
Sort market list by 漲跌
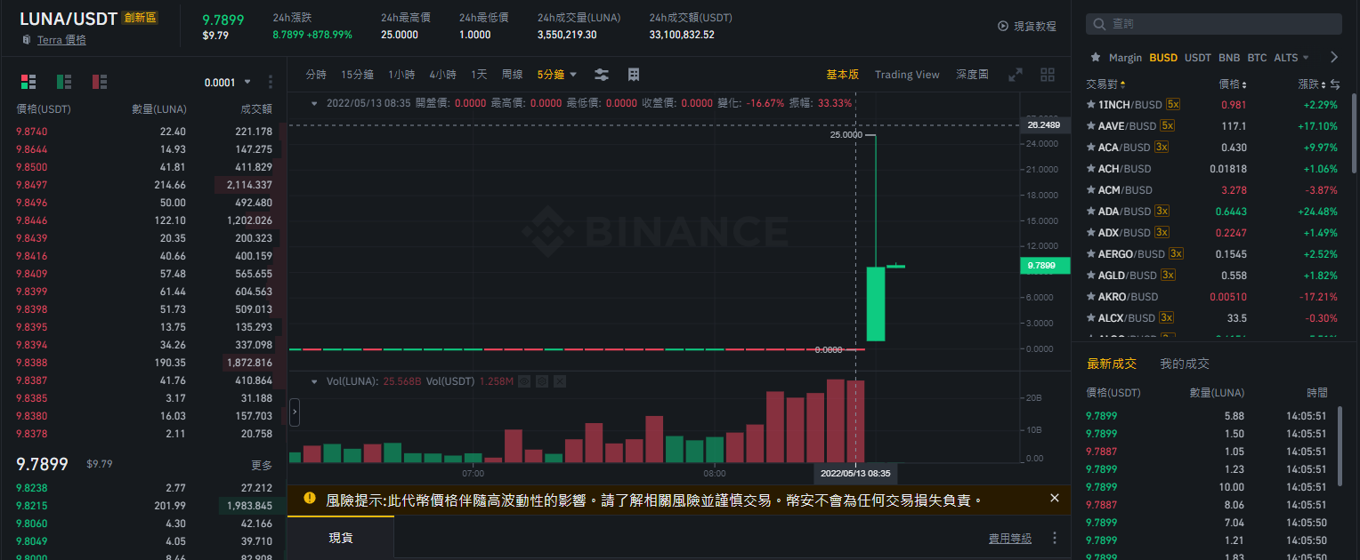coord(1311,84)
